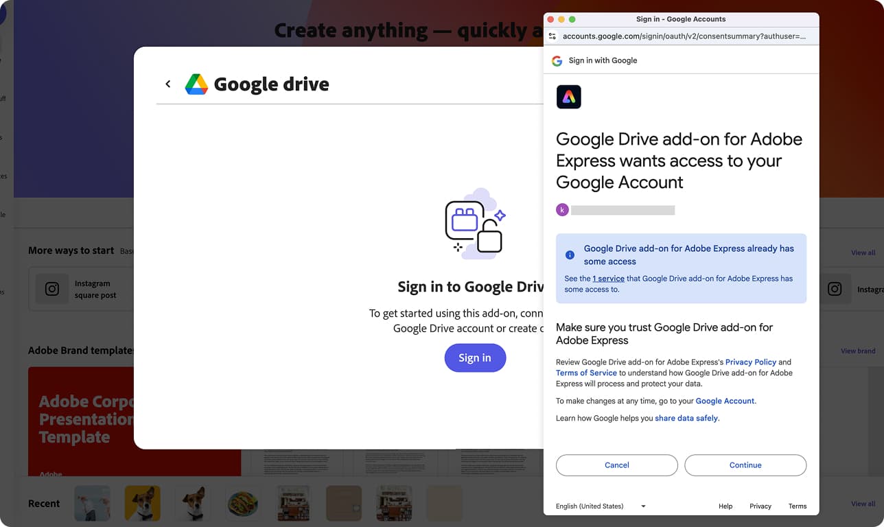Viewport: 884px width, 527px height.
Task: Click the 'Make sure you trust' heading
Action: click(664, 333)
